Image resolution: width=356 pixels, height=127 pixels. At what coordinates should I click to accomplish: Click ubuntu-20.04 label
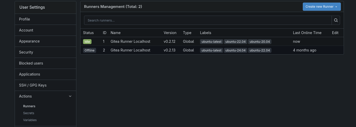pyautogui.click(x=260, y=41)
